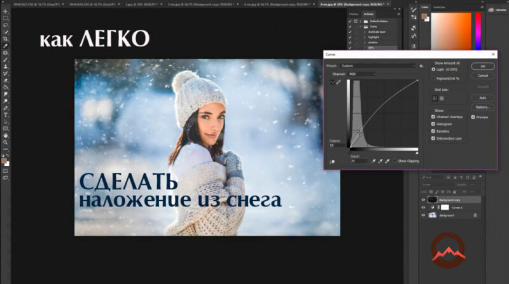This screenshot has height=284, width=509.
Task: Select the Pen tool
Action: 5,108
